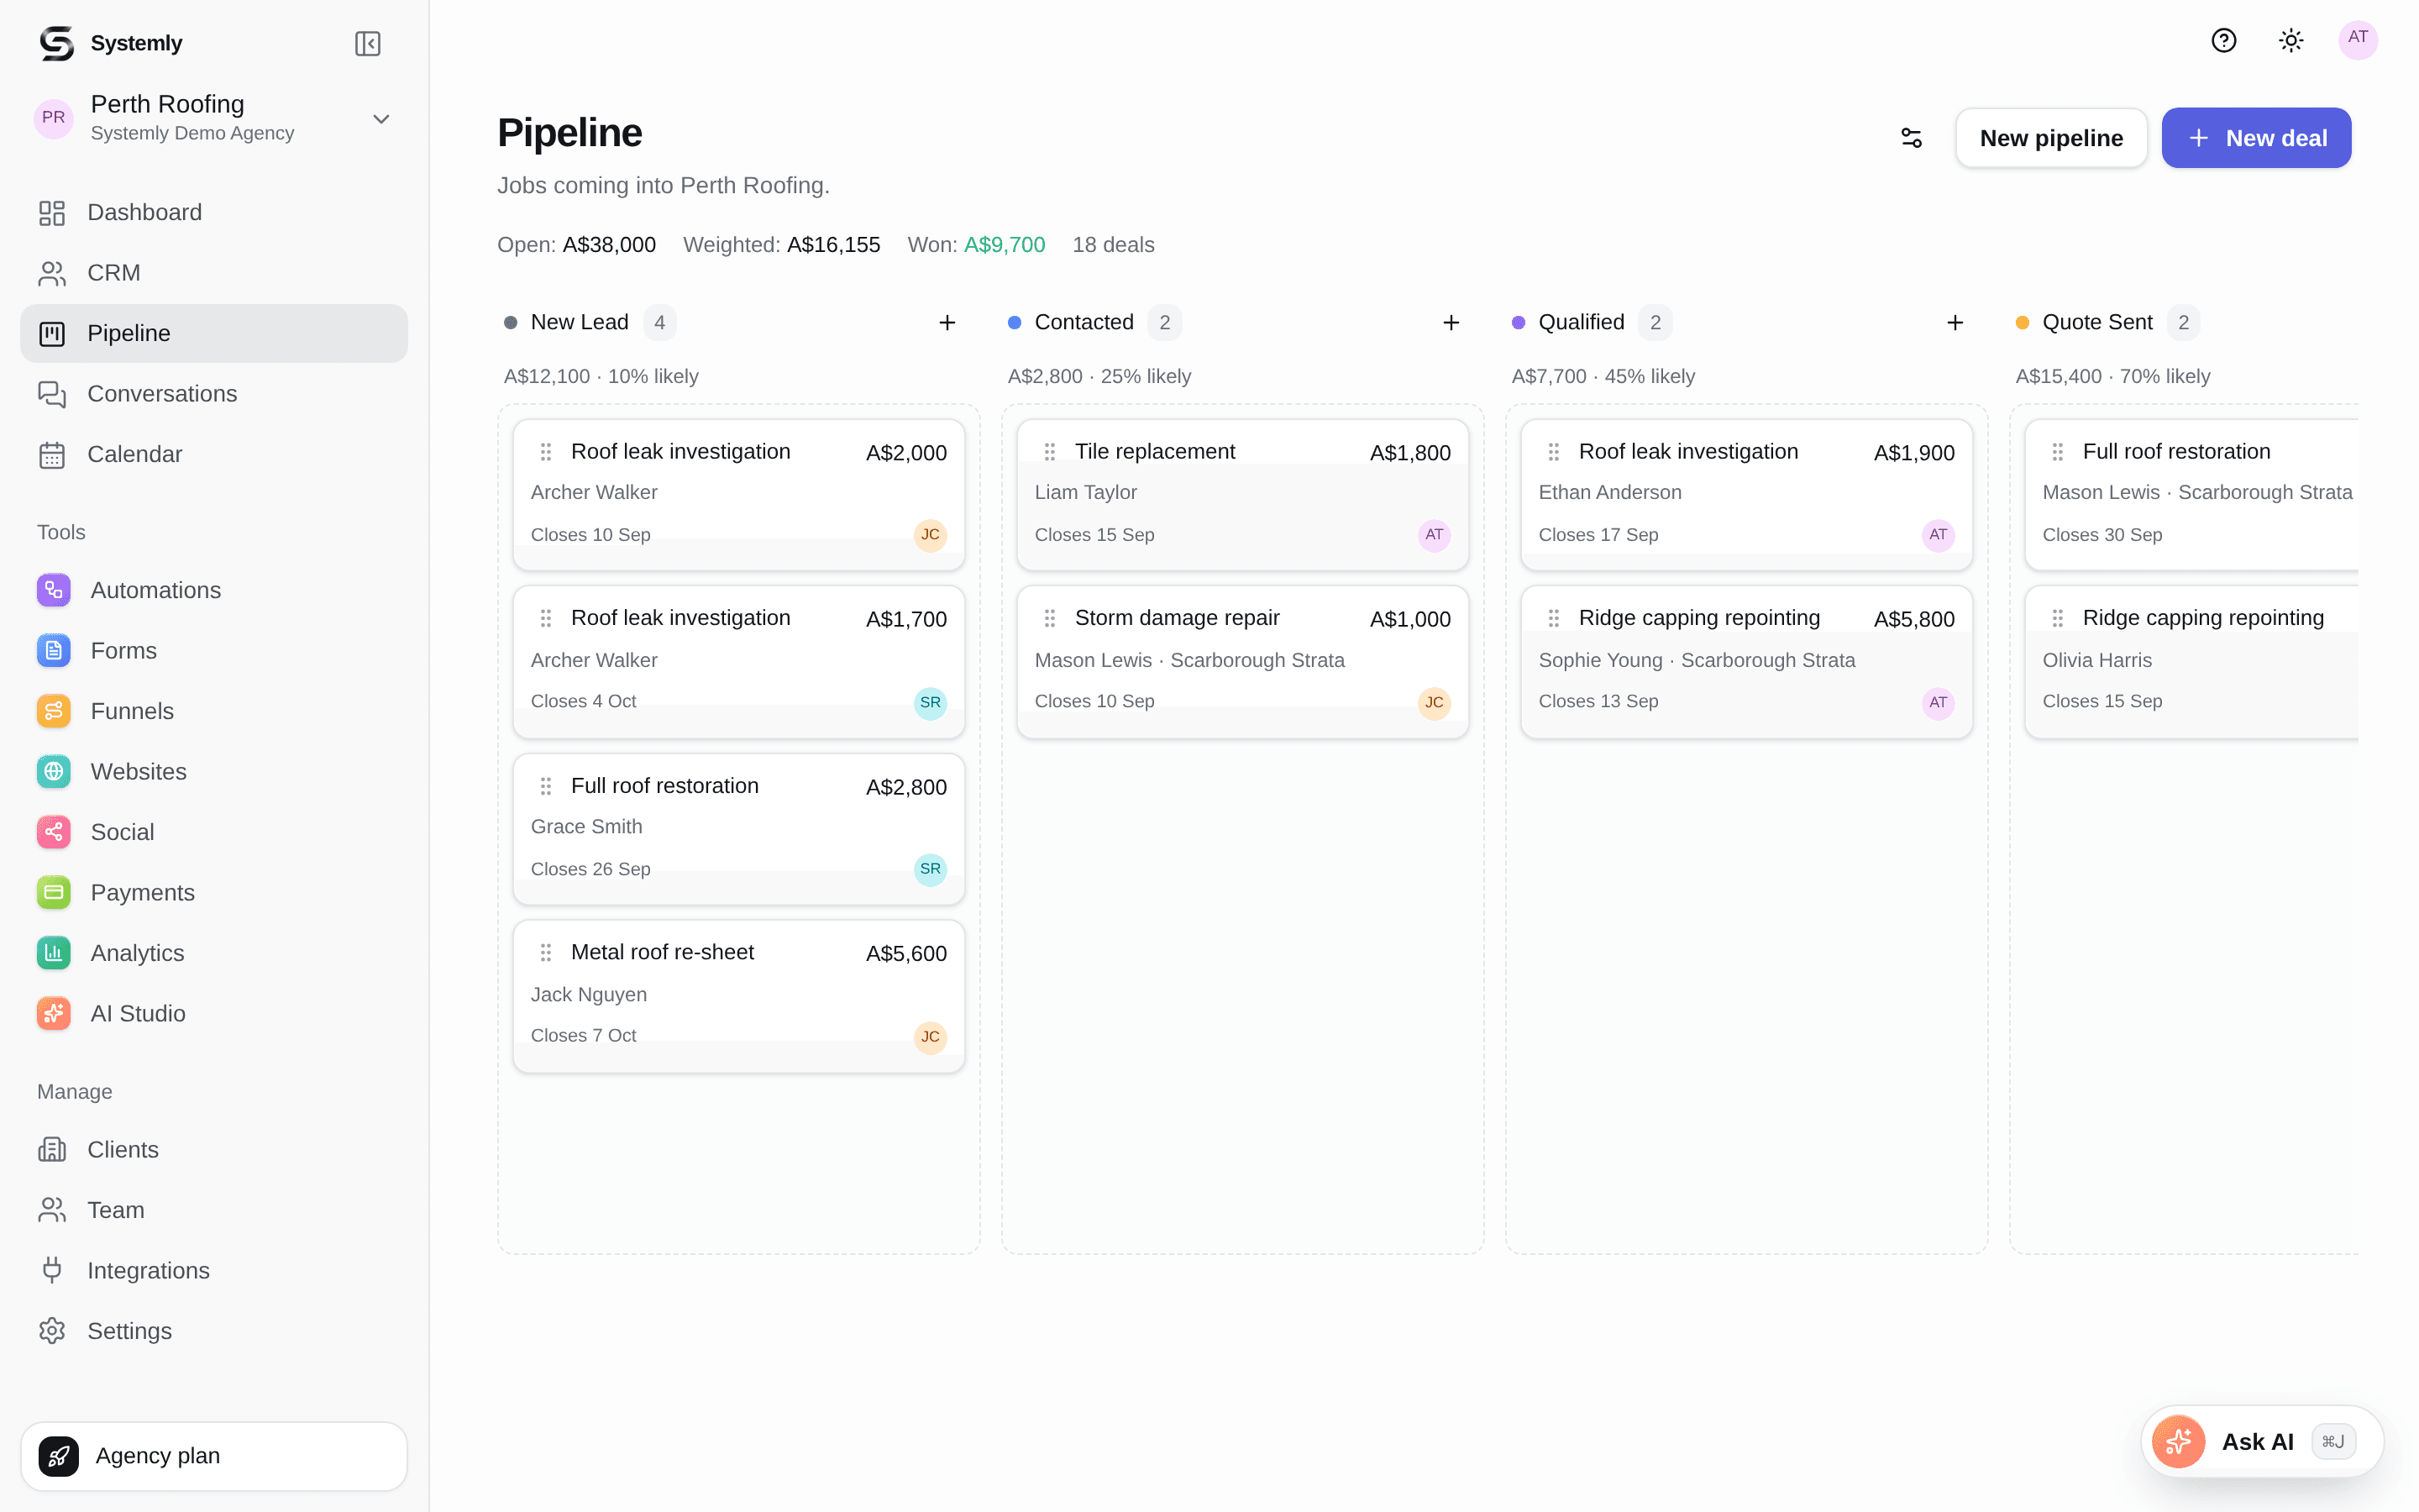Click the SR avatar on Grace Smith deal
Viewport: 2419px width, 1512px height.
930,869
